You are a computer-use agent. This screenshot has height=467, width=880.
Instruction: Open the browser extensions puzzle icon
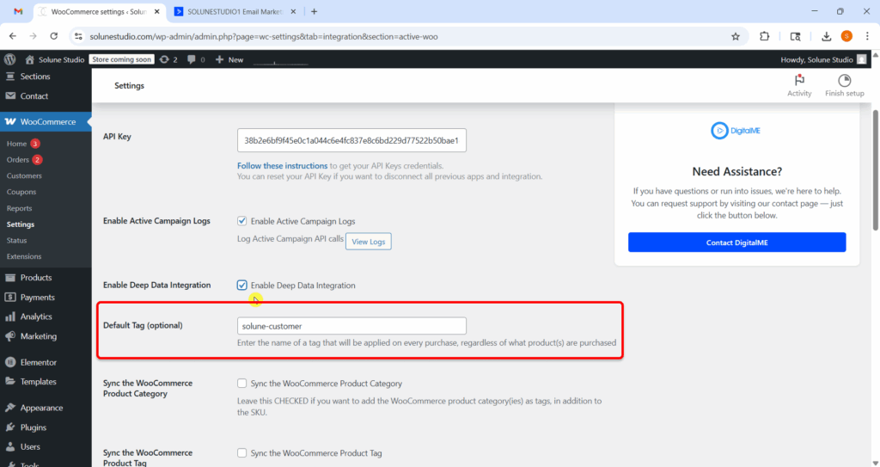pyautogui.click(x=764, y=36)
